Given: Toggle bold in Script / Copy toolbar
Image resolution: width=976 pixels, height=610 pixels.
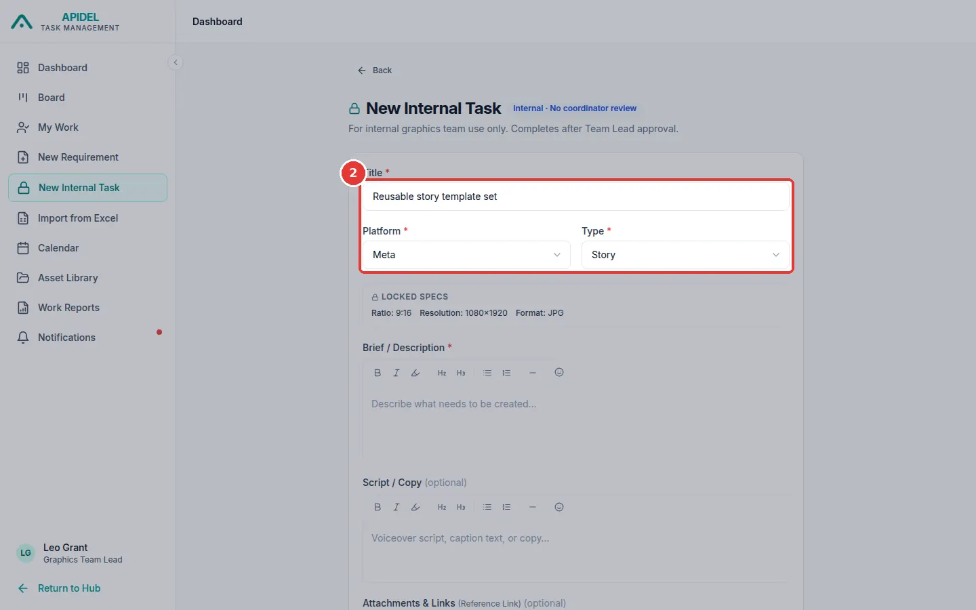Looking at the screenshot, I should (x=378, y=507).
